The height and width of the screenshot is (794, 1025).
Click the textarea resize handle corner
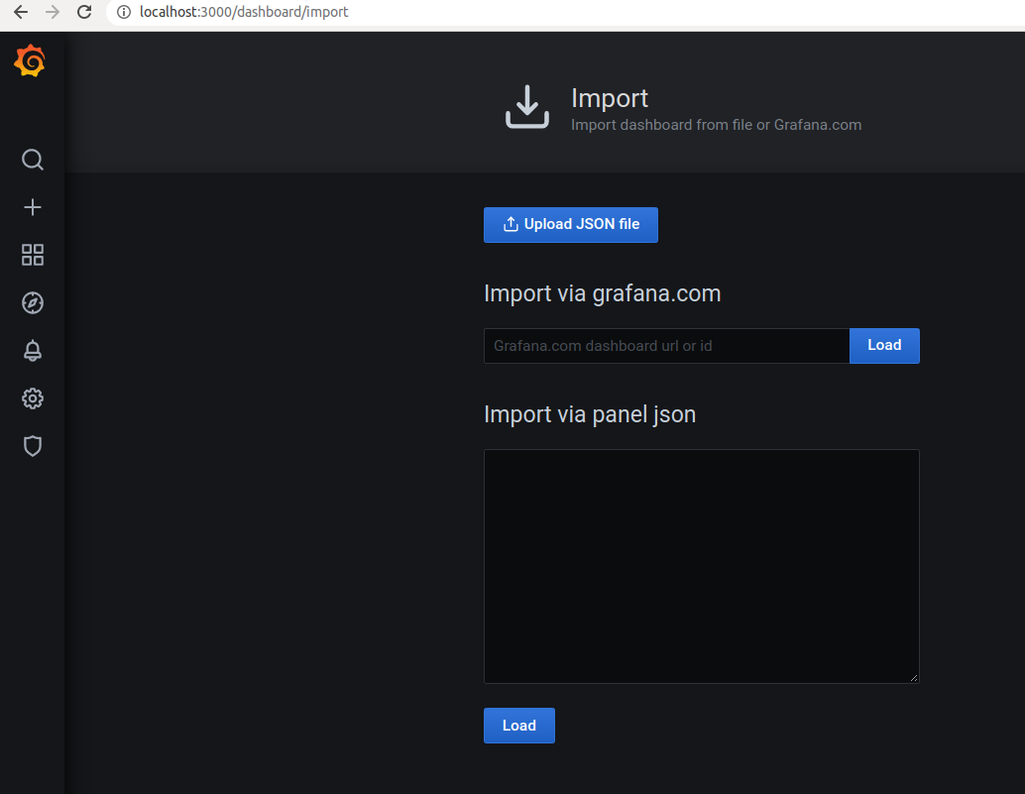(914, 678)
